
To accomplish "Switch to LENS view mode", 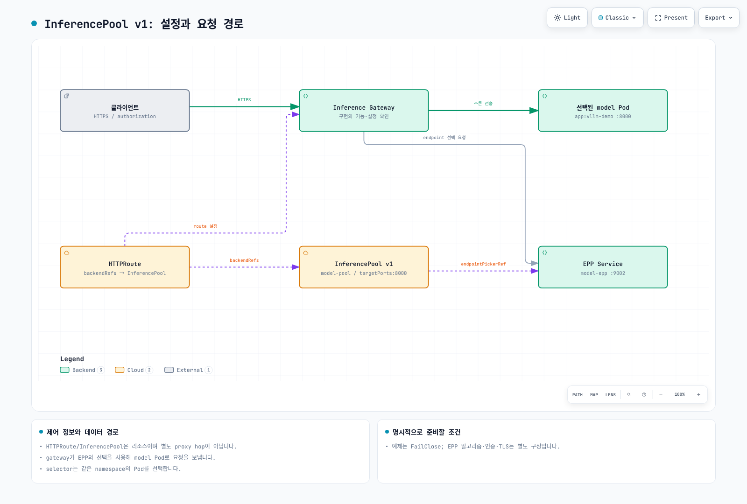I will [x=611, y=395].
